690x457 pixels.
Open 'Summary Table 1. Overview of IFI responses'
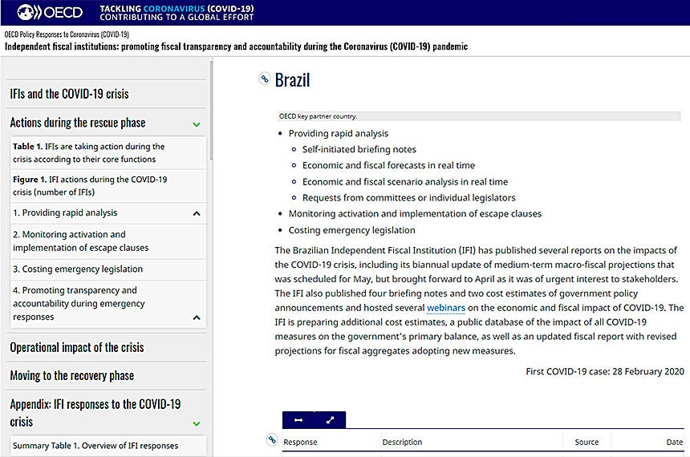click(x=95, y=445)
